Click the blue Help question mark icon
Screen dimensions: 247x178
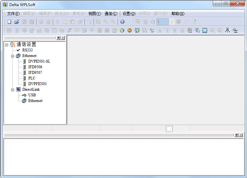click(x=122, y=22)
